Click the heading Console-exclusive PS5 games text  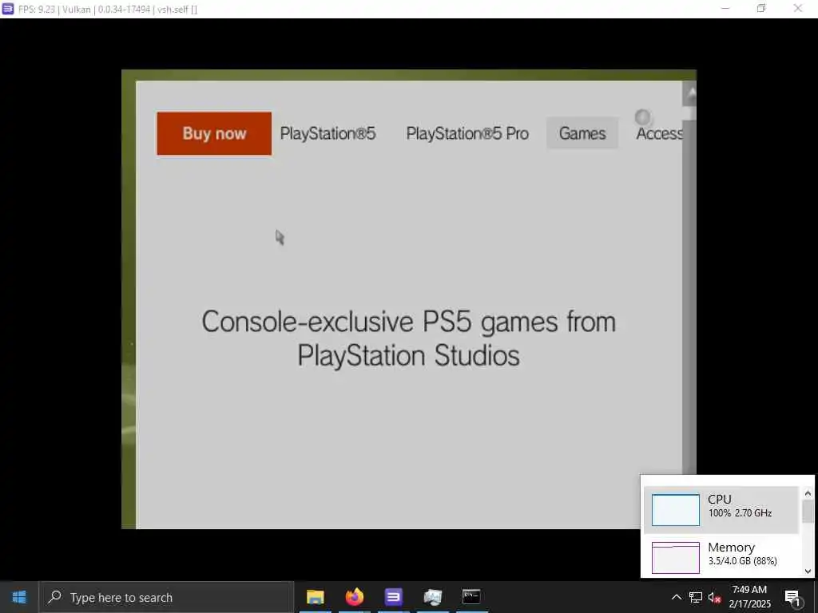pyautogui.click(x=408, y=338)
